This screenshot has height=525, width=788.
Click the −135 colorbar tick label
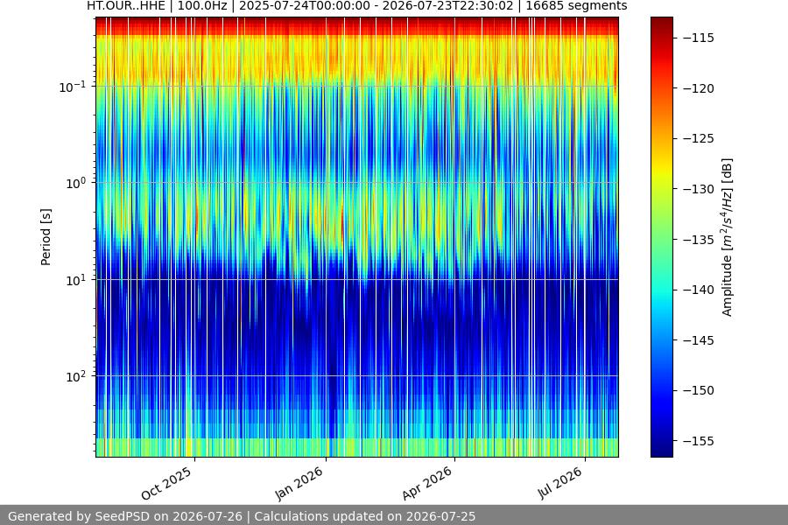[x=699, y=240]
